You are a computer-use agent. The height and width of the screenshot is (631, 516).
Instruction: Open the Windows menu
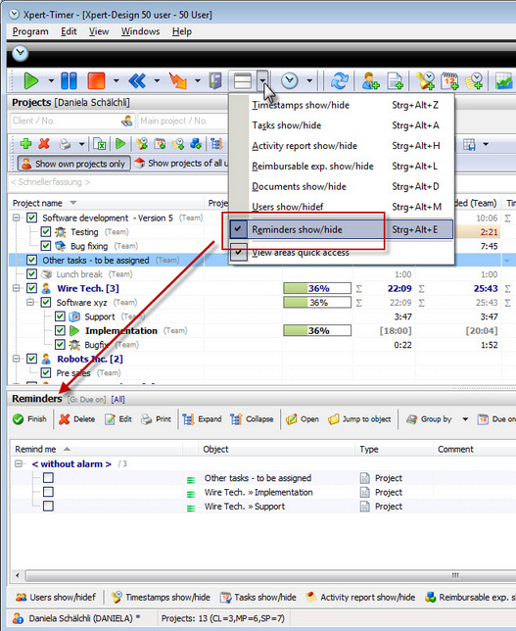point(140,31)
